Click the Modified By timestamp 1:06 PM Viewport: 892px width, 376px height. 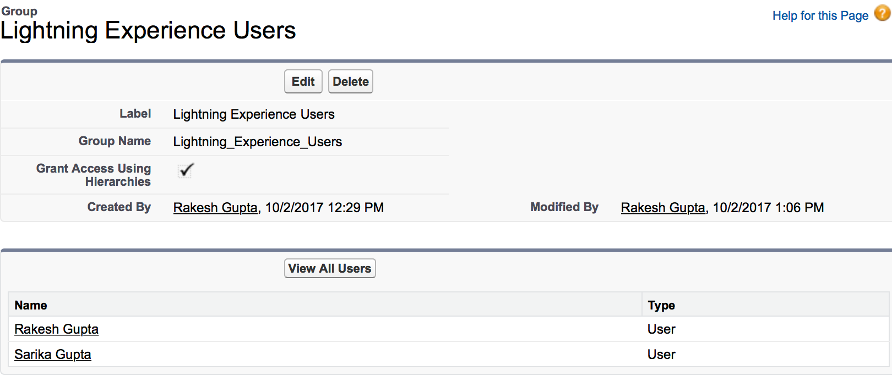coord(768,208)
